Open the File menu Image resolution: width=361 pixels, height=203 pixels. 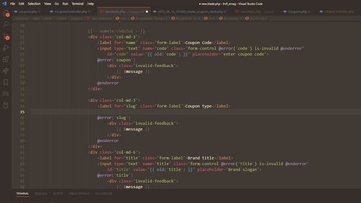coord(12,4)
